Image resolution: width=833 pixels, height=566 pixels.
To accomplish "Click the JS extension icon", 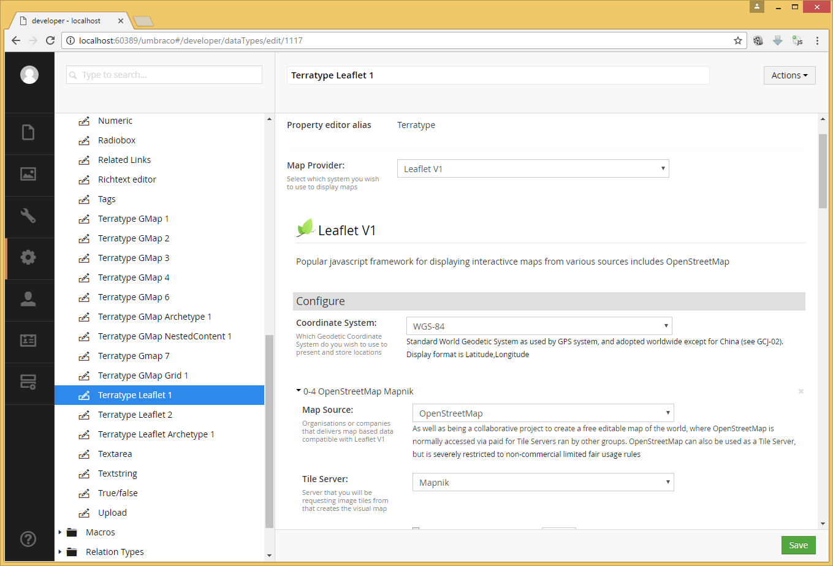I will 797,41.
